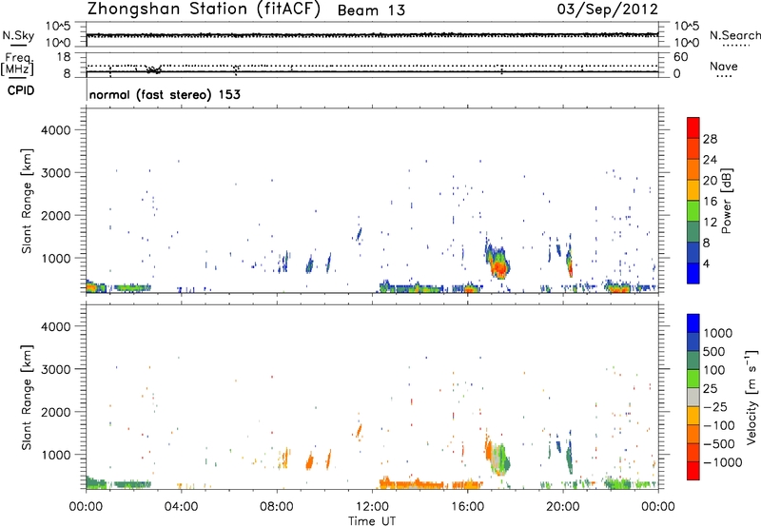Click the -25 label on the velocity scale
761x527 pixels.
click(x=715, y=407)
